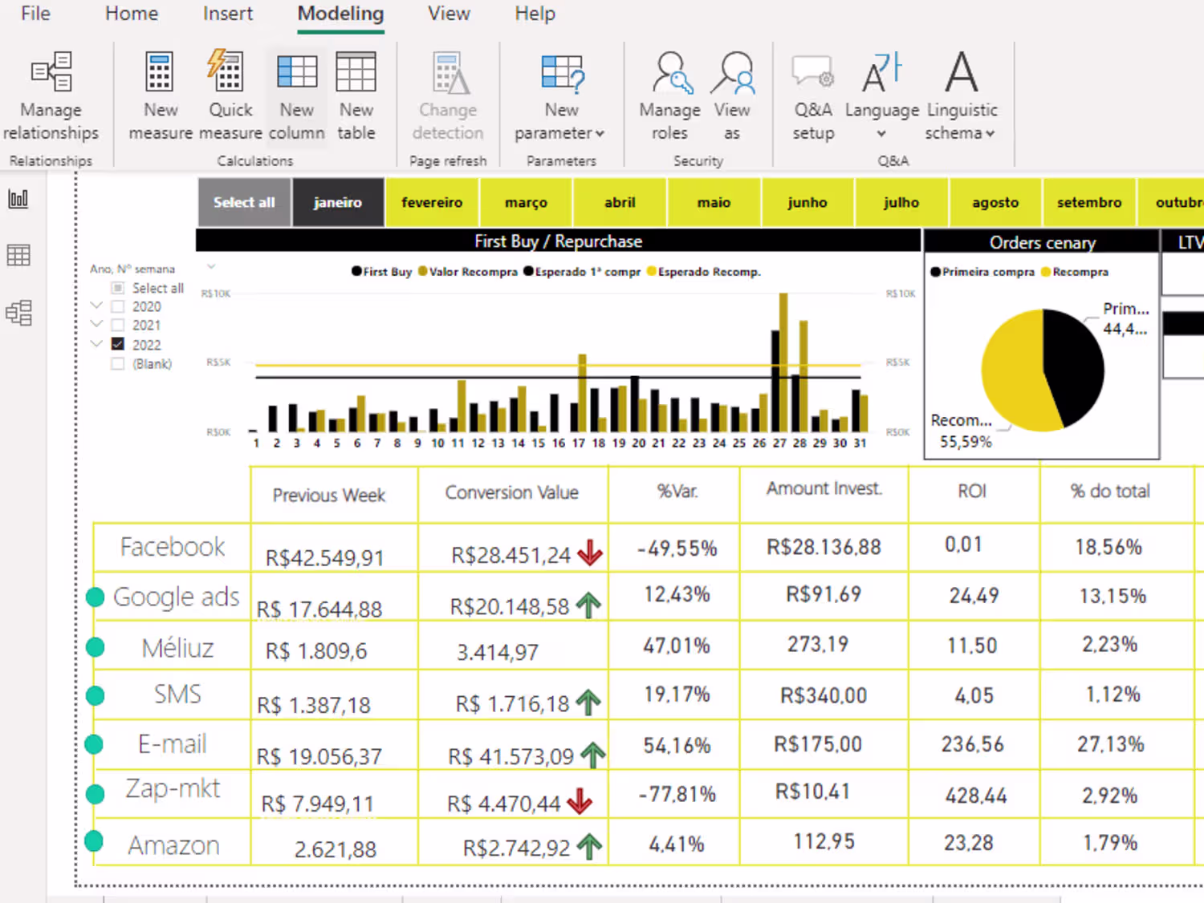Image resolution: width=1204 pixels, height=903 pixels.
Task: Click the Select all month button
Action: click(x=244, y=203)
